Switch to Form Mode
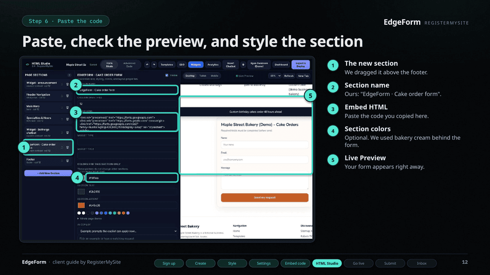Viewport: 490px width, 275px height. point(109,65)
